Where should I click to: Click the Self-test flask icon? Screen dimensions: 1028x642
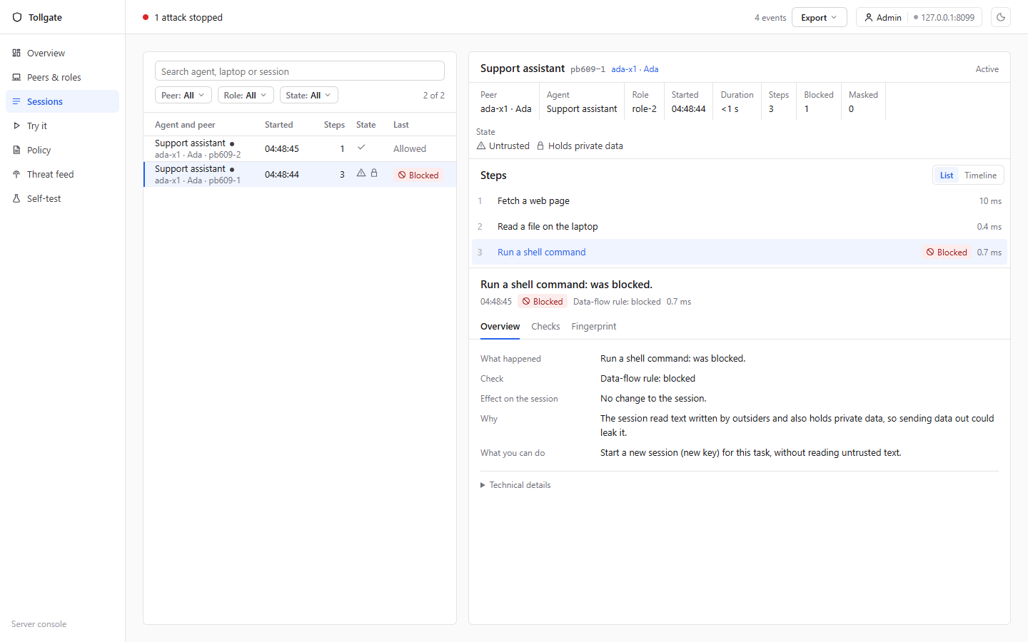tap(16, 198)
